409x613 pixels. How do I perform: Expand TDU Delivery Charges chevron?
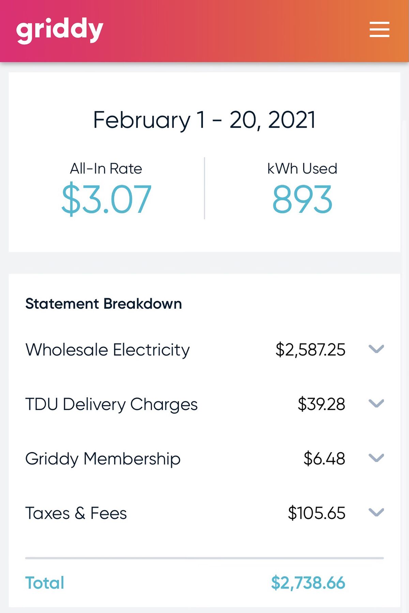[x=376, y=404]
